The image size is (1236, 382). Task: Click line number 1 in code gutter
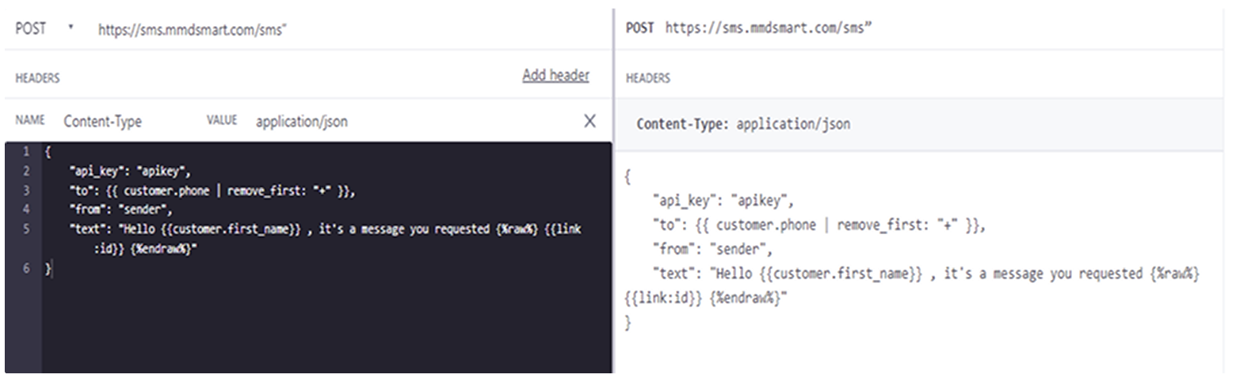[26, 151]
